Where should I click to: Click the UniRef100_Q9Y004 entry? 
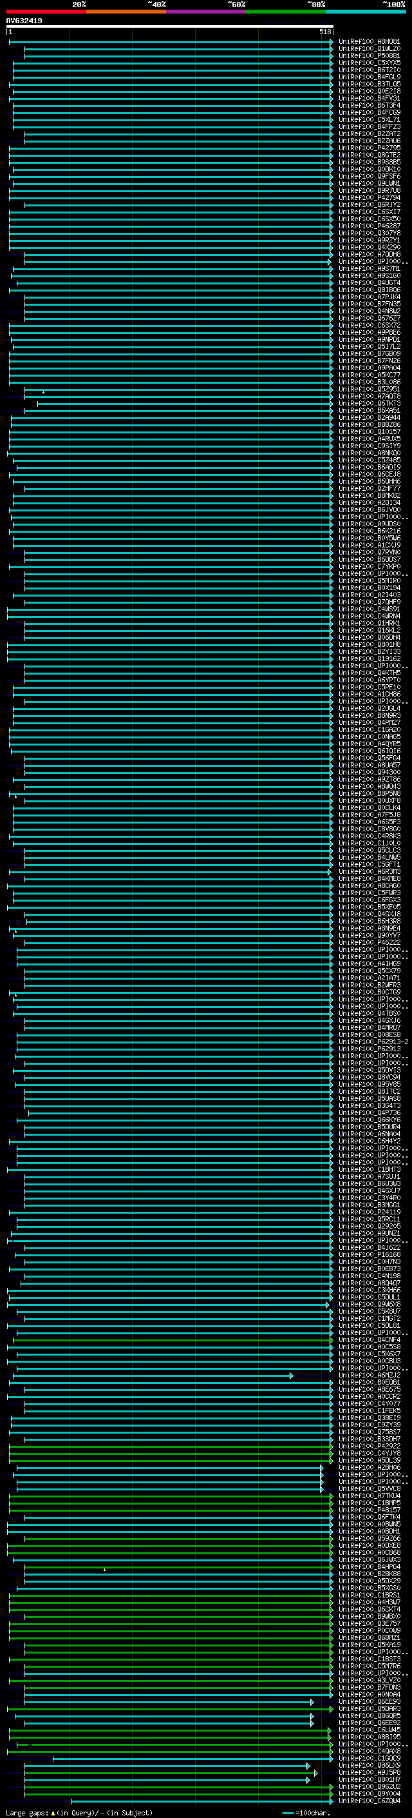click(370, 1793)
